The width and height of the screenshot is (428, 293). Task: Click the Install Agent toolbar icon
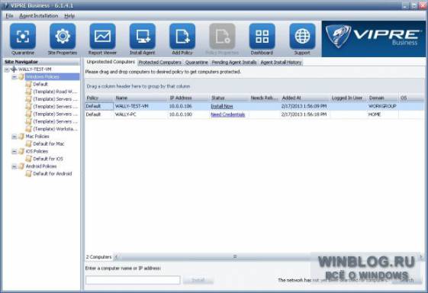coord(142,37)
